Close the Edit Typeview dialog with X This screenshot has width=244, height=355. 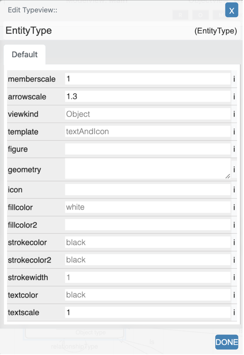click(232, 10)
